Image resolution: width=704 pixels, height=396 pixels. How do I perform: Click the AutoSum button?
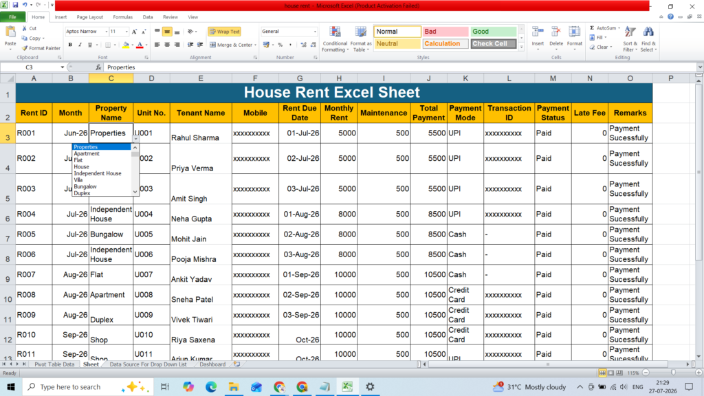(x=605, y=27)
